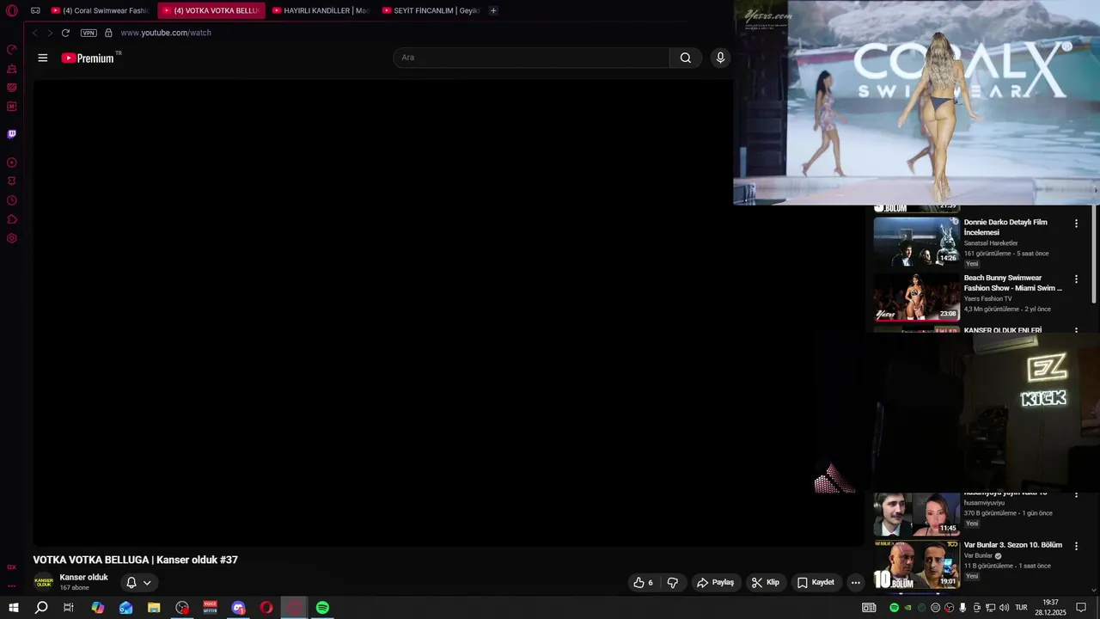The image size is (1100, 619).
Task: Click the recommendations list scrollbar
Action: (1094, 254)
